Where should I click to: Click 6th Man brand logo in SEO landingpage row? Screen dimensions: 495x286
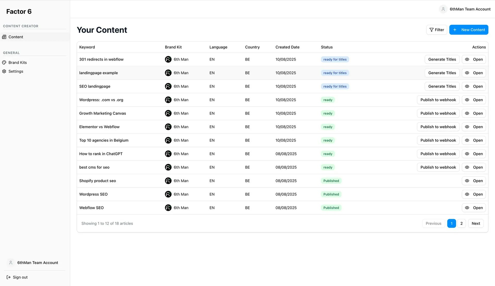(168, 86)
